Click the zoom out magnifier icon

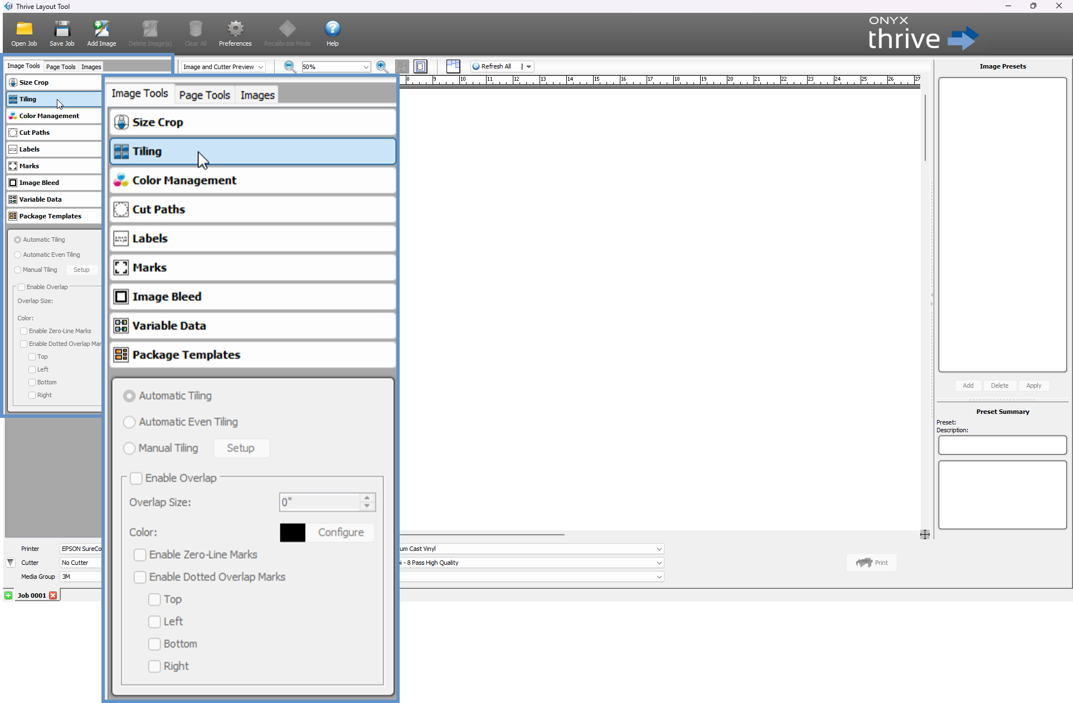coord(290,67)
